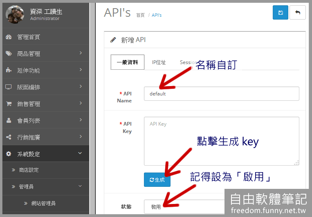Click the back arrow return button
The image size is (312, 217).
[x=297, y=13]
